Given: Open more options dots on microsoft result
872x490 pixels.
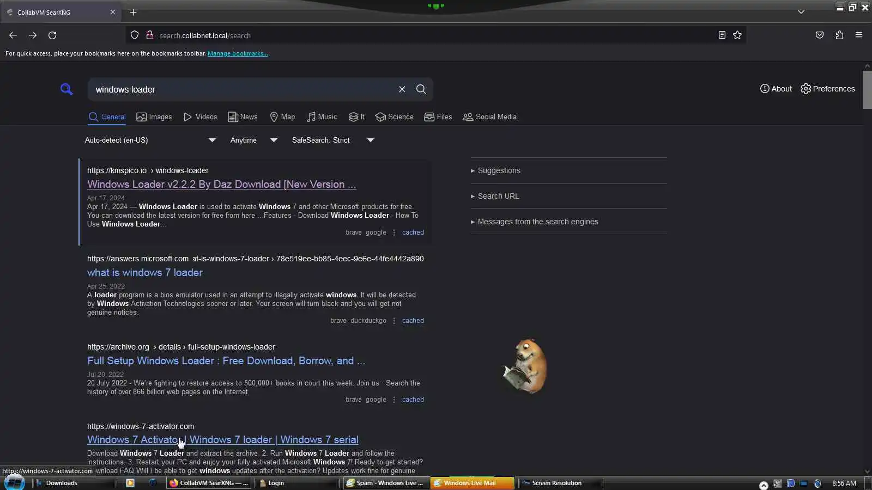Looking at the screenshot, I should coord(394,321).
